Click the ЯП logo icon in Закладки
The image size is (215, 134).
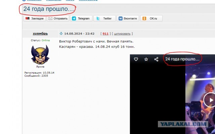(28, 18)
